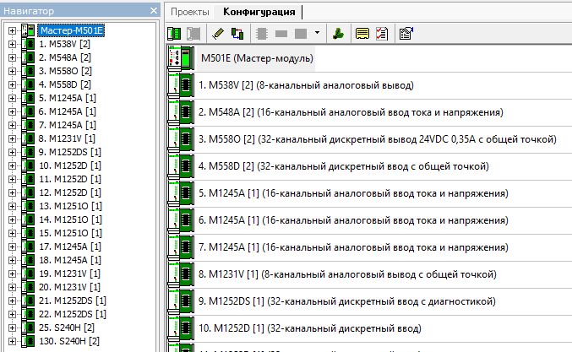Select Мастер-M501E in the navigator tree
The width and height of the screenshot is (572, 352).
72,30
